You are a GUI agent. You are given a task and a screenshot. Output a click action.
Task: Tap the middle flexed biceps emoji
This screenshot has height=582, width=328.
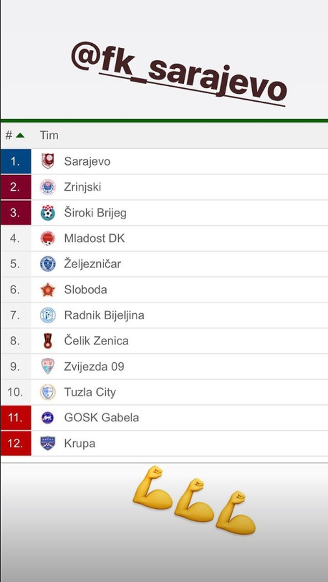[194, 500]
